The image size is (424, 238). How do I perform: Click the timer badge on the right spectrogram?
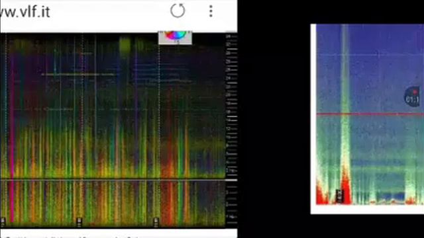point(412,97)
